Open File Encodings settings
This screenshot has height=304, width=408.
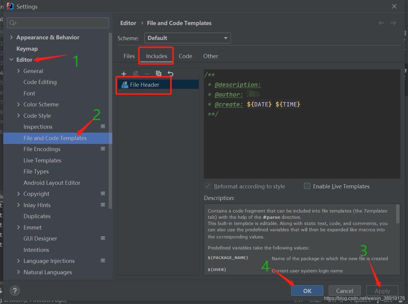click(42, 149)
